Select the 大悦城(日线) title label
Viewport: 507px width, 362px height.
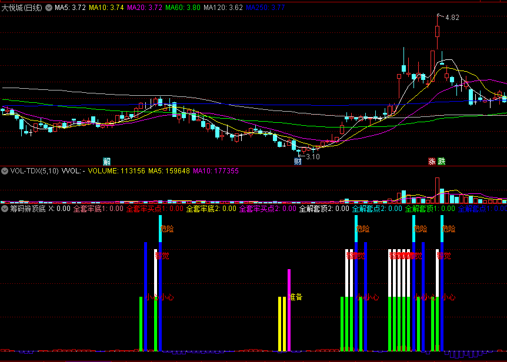(22, 8)
